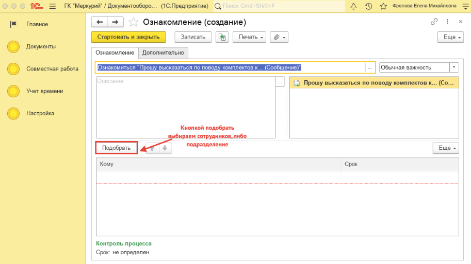Open the Печать dropdown menu
Viewport: 471px width, 264px height.
pyautogui.click(x=249, y=37)
